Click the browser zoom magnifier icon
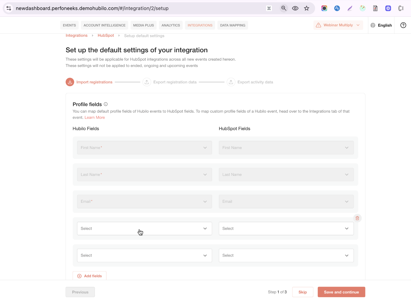Viewport: 411px width, 300px height. point(284,8)
